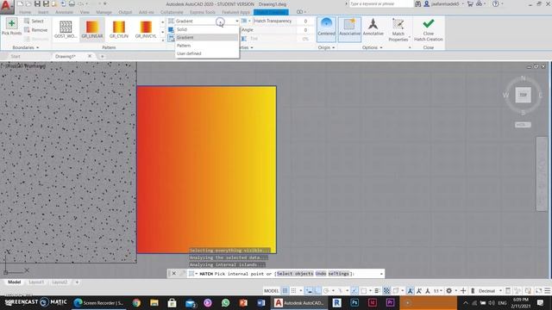Close the command line with X

(x=173, y=274)
